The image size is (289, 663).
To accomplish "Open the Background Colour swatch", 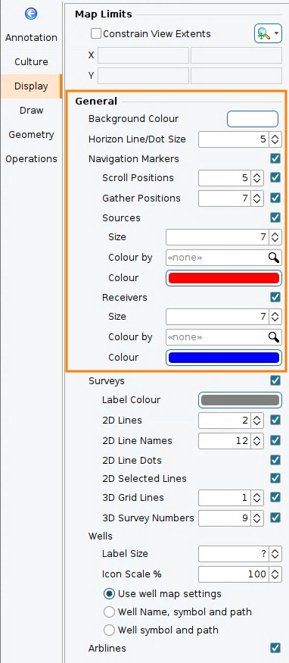I will [x=253, y=119].
